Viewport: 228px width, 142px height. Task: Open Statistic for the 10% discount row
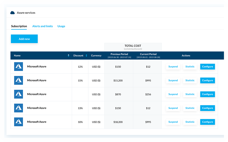pyautogui.click(x=190, y=122)
